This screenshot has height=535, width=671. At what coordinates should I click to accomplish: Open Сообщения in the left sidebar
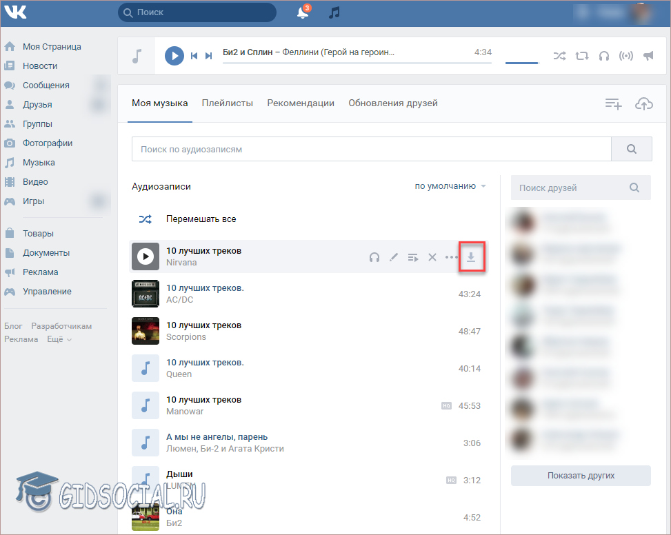pyautogui.click(x=46, y=85)
